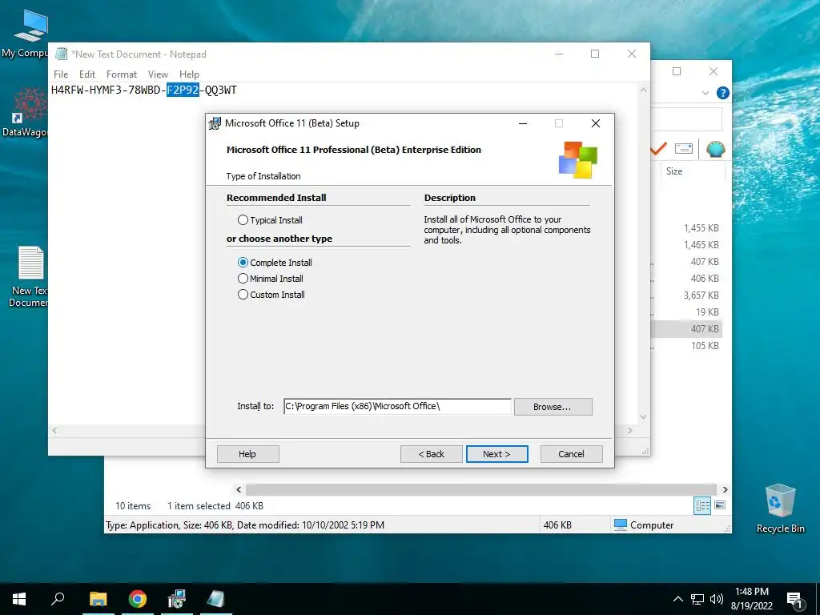Image resolution: width=820 pixels, height=615 pixels.
Task: Click the Computer icon in Explorer's status bar
Action: (621, 525)
